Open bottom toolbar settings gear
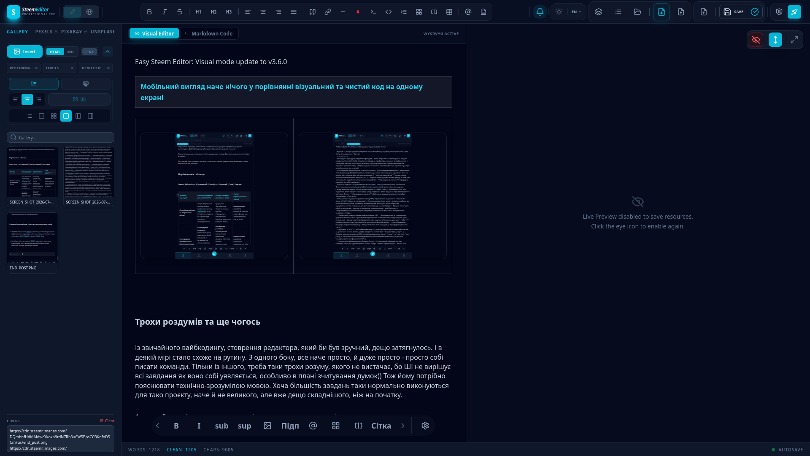The width and height of the screenshot is (810, 456). point(425,426)
